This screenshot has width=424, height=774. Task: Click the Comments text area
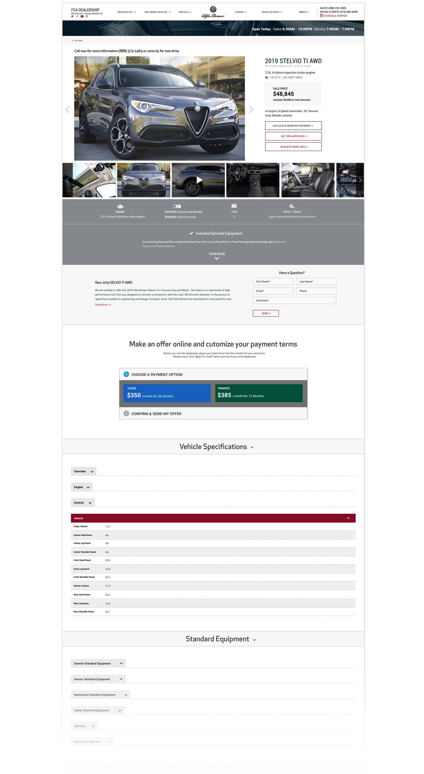(x=294, y=300)
